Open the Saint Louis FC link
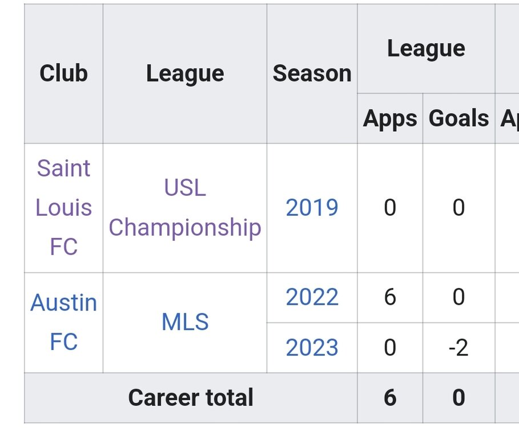Viewport: 519px width, 428px height. [x=63, y=207]
